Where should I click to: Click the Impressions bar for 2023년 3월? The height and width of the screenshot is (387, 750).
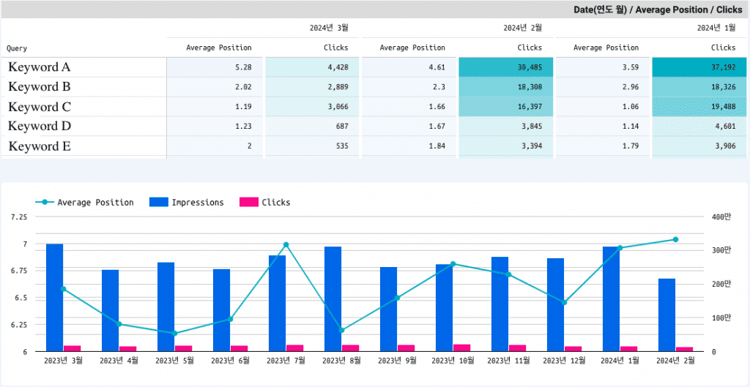(x=54, y=298)
